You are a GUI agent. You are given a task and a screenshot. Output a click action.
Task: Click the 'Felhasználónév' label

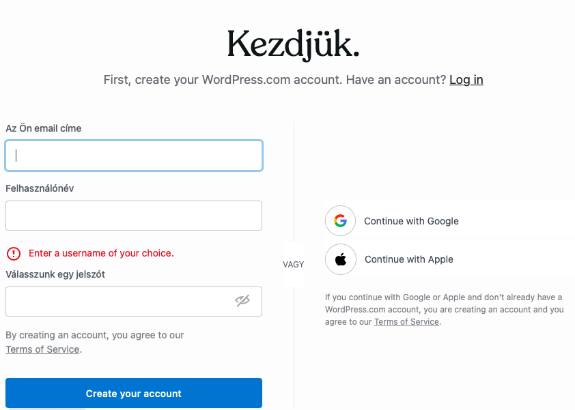point(40,188)
